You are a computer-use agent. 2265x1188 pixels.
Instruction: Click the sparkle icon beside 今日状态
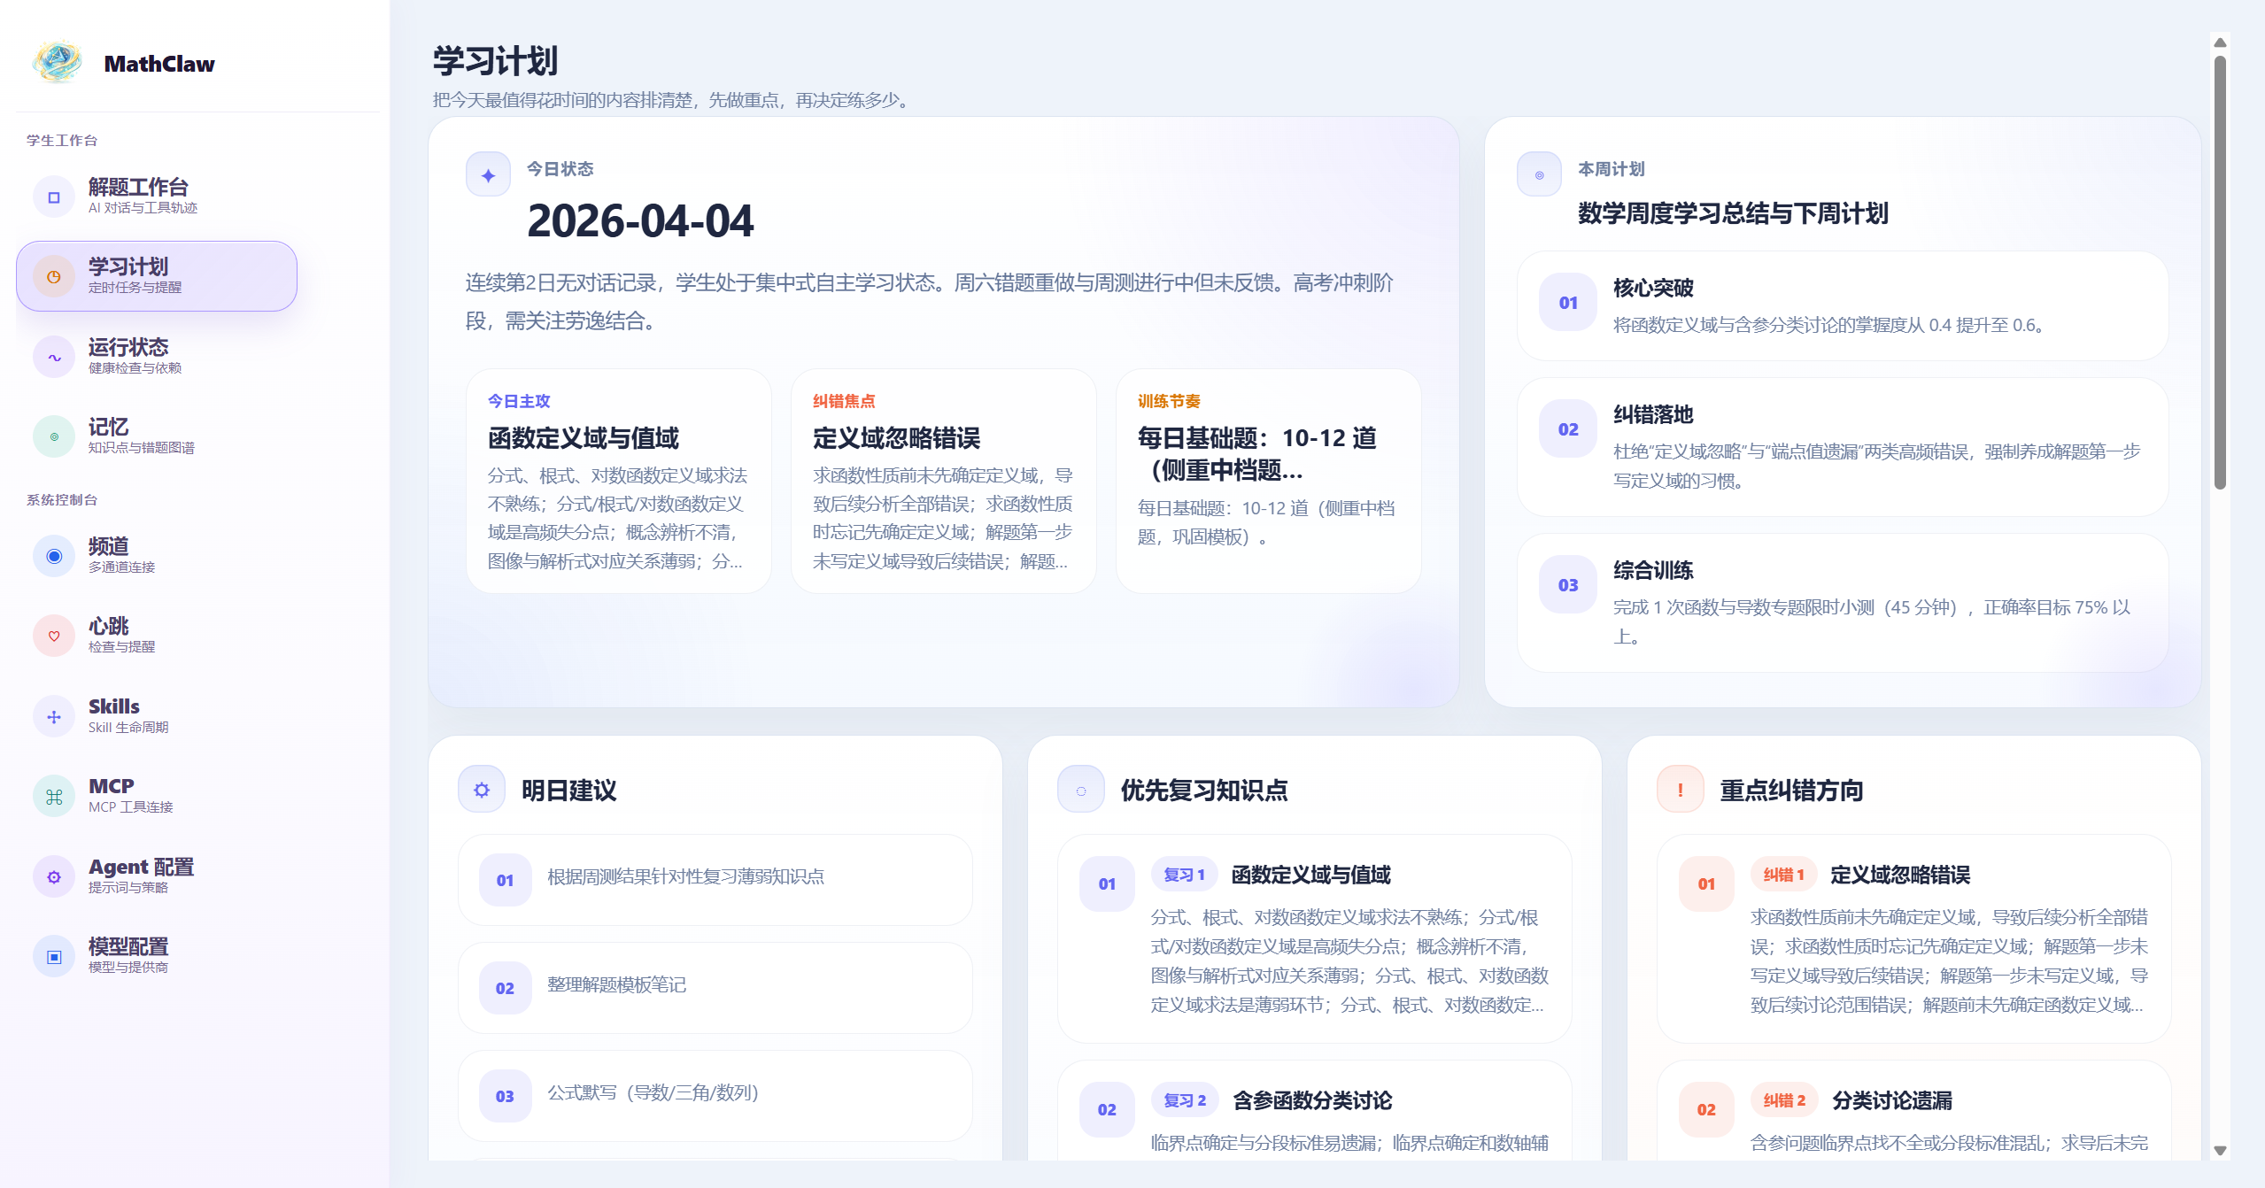tap(488, 174)
